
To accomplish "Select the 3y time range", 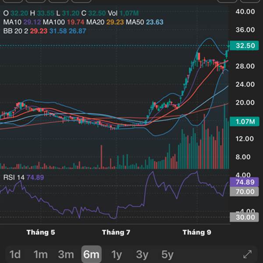I will point(142,254).
